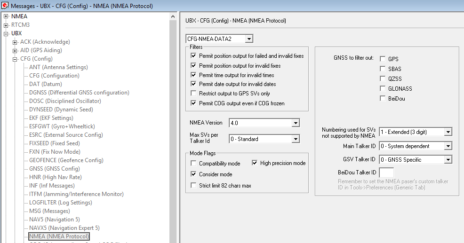Screen dimensions: 464x243
Task: Click the u-center app icon in title bar
Action: point(5,5)
